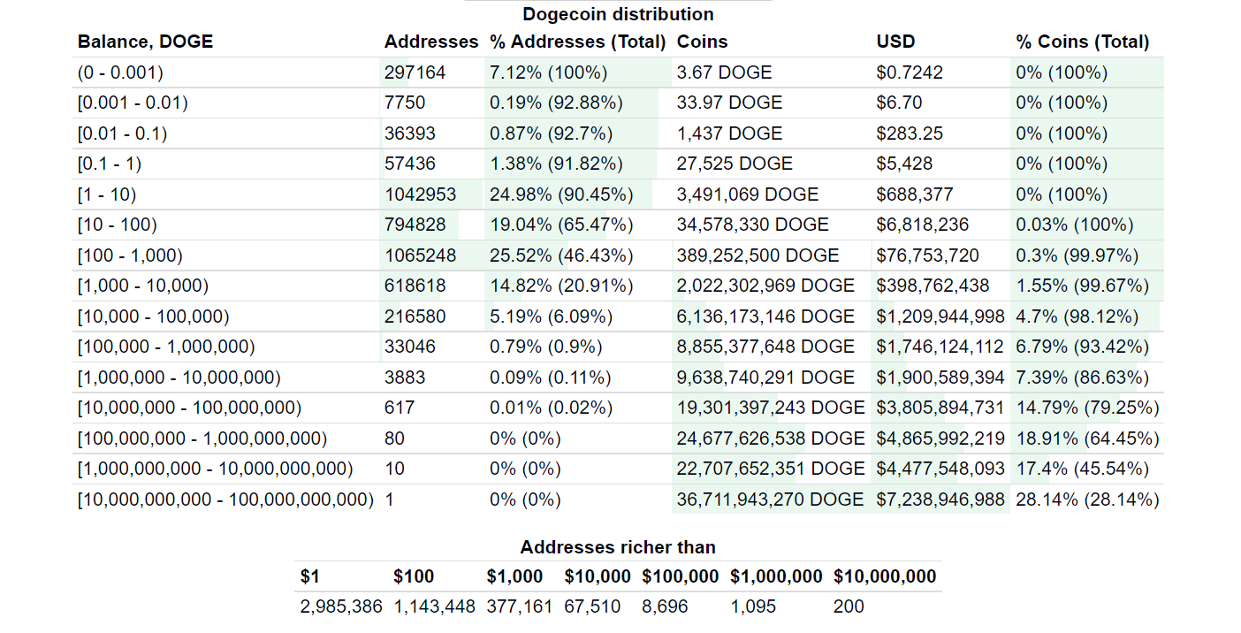The width and height of the screenshot is (1241, 633).
Task: Click the '% Coins (Total)' column header
Action: [x=1083, y=42]
